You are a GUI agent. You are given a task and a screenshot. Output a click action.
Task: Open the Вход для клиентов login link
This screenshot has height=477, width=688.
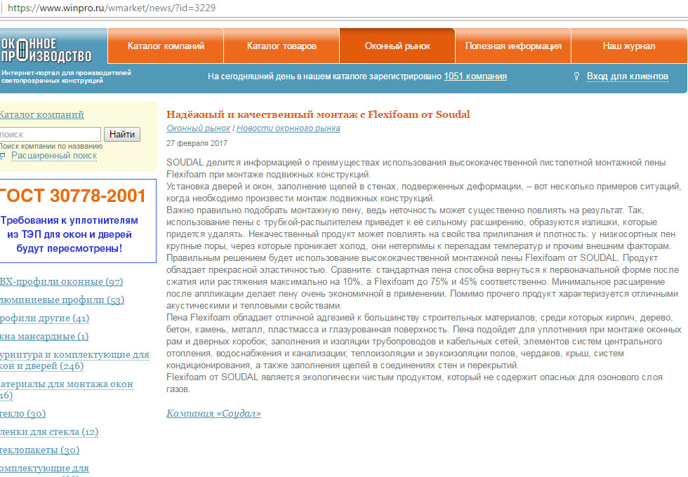pyautogui.click(x=628, y=76)
